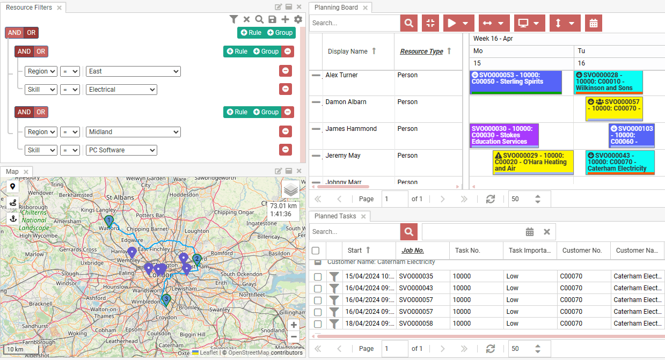Zoom in on the map
This screenshot has width=665, height=360.
point(293,325)
